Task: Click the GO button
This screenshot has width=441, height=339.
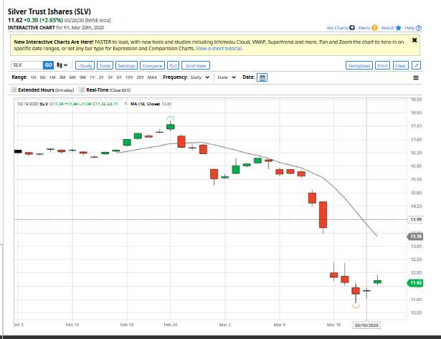Action: [x=48, y=65]
